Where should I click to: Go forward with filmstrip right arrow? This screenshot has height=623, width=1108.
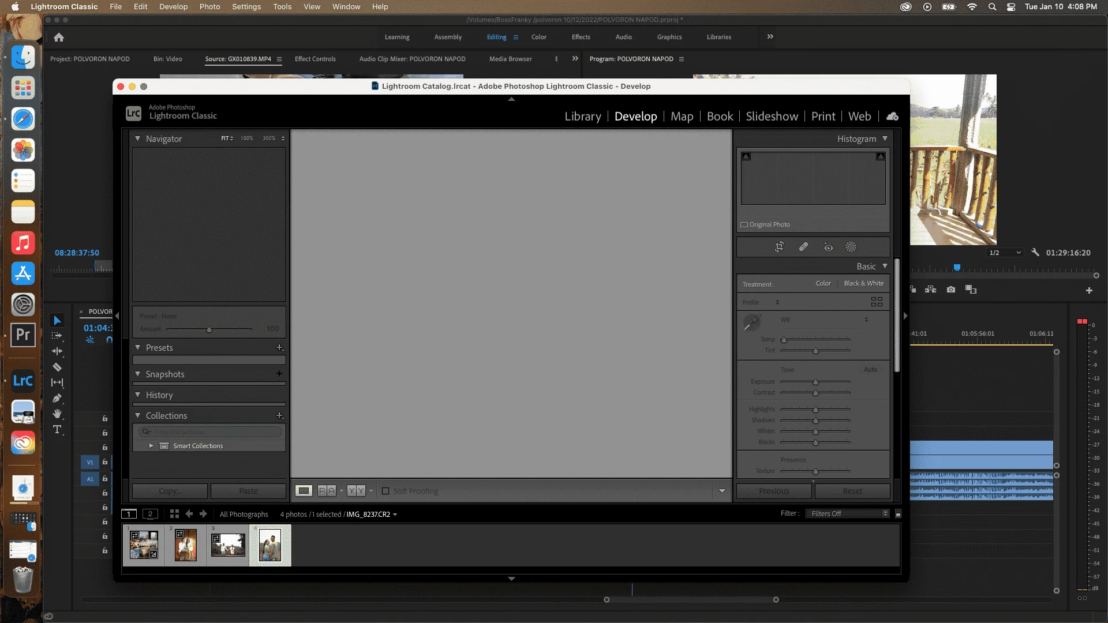(x=203, y=513)
